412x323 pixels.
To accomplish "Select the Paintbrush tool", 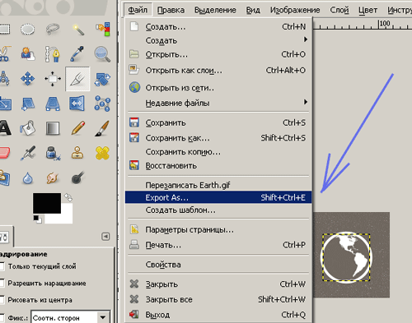I will click(x=102, y=128).
